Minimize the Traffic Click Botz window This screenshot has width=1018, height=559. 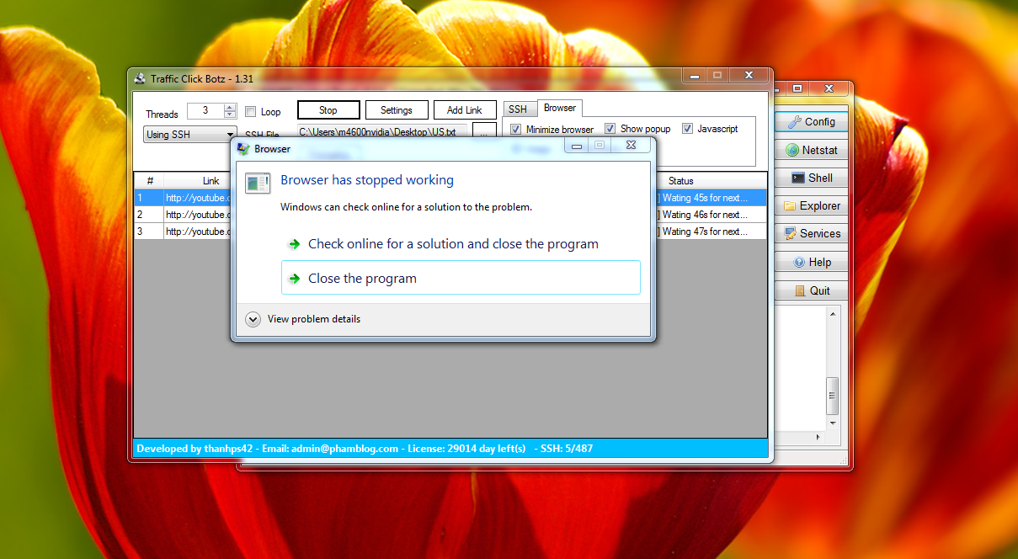click(x=693, y=75)
